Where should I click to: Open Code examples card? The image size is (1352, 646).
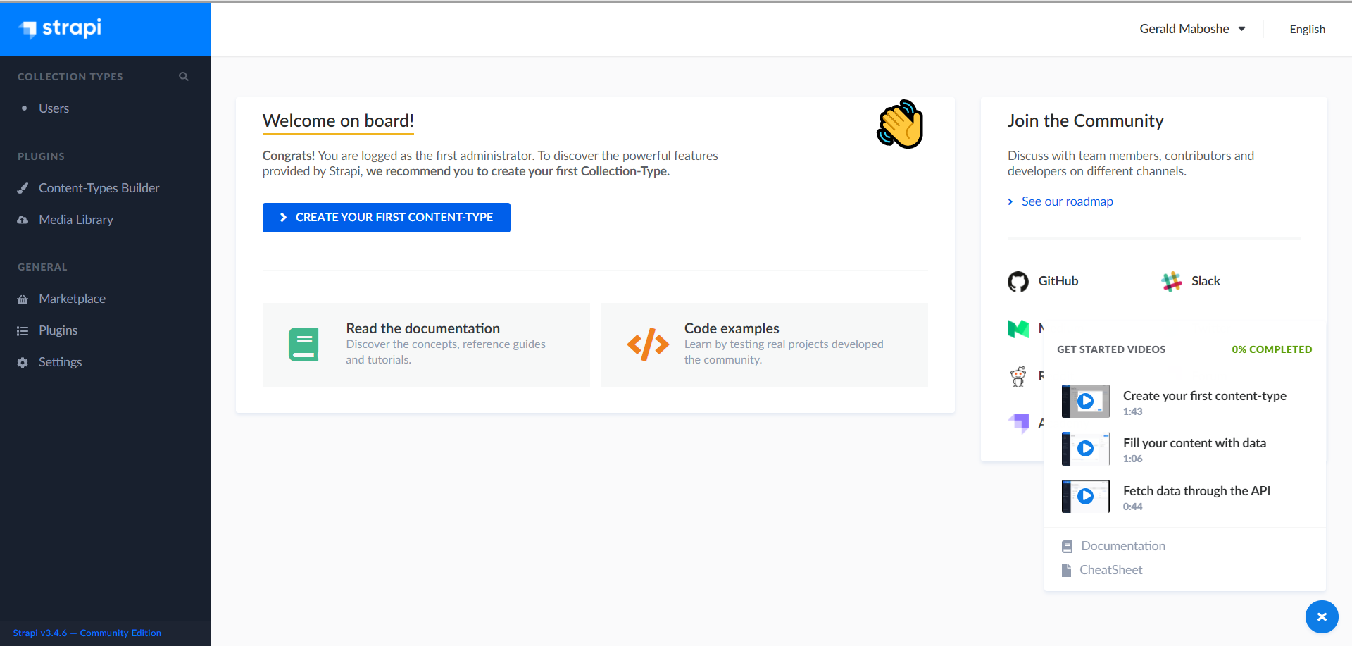764,344
